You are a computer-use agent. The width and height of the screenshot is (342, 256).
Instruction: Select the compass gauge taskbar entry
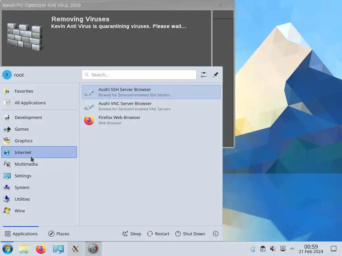(93, 249)
